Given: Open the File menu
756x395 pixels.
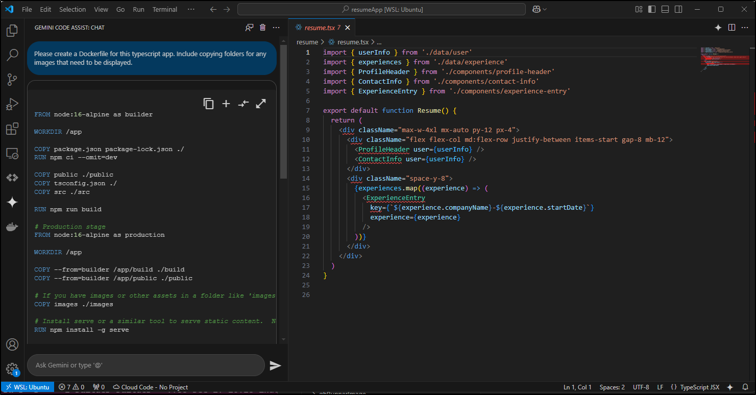Looking at the screenshot, I should (27, 9).
